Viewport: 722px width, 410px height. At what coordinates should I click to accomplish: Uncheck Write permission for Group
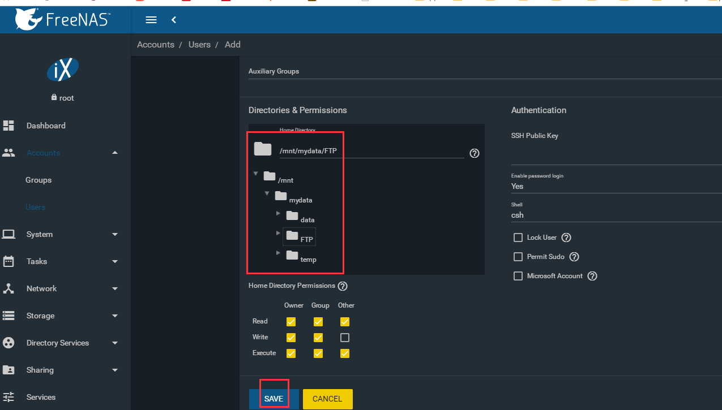(x=318, y=337)
